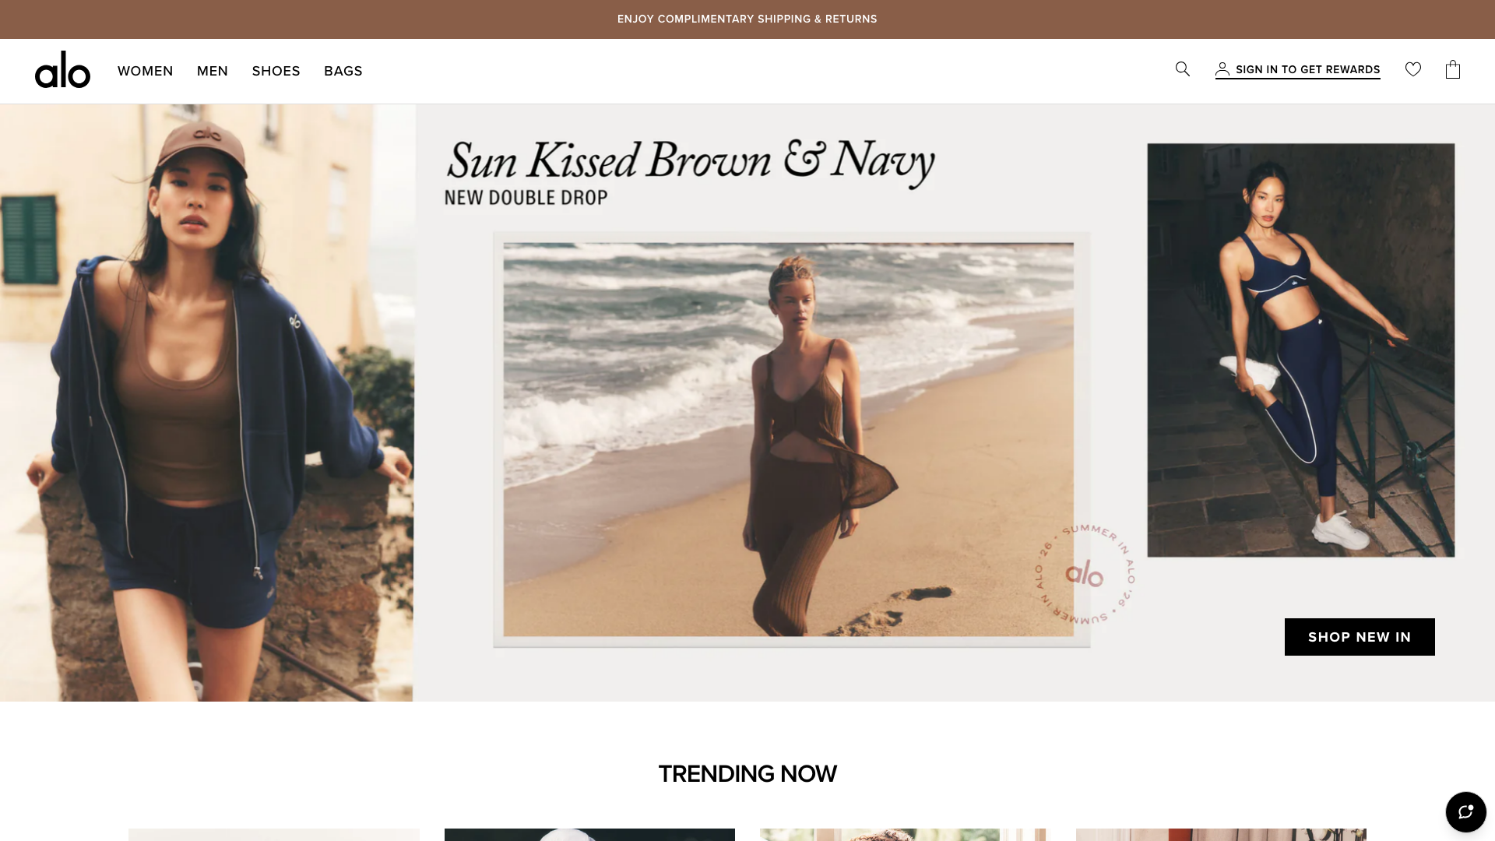Click the Trending Now heading

tap(747, 774)
